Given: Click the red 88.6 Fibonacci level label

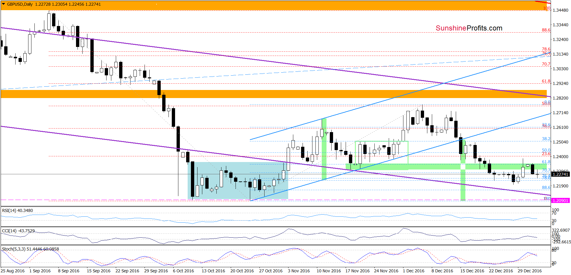Looking at the screenshot, I should tap(546, 30).
